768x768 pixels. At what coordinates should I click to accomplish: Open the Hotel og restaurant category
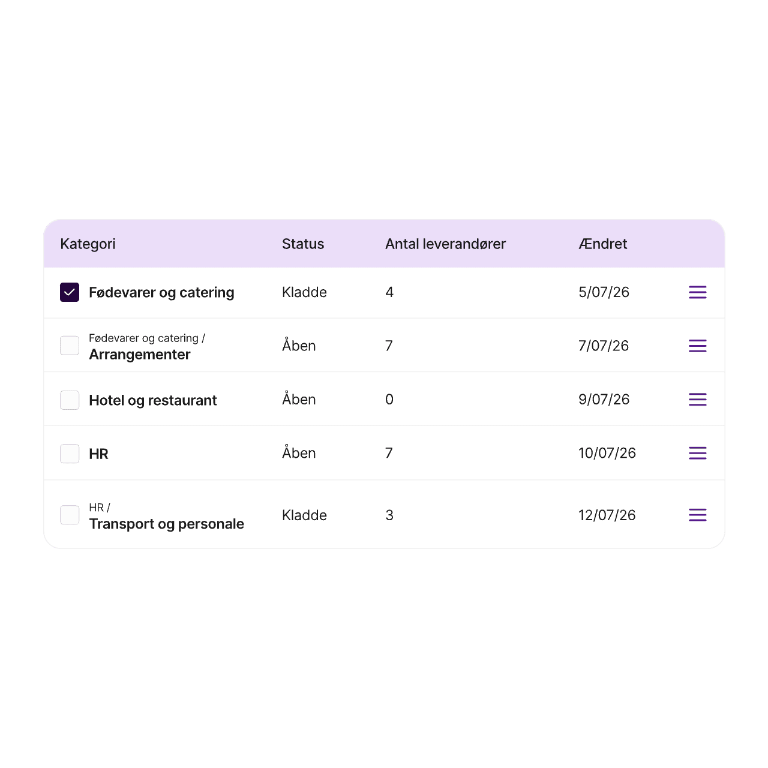pos(153,401)
